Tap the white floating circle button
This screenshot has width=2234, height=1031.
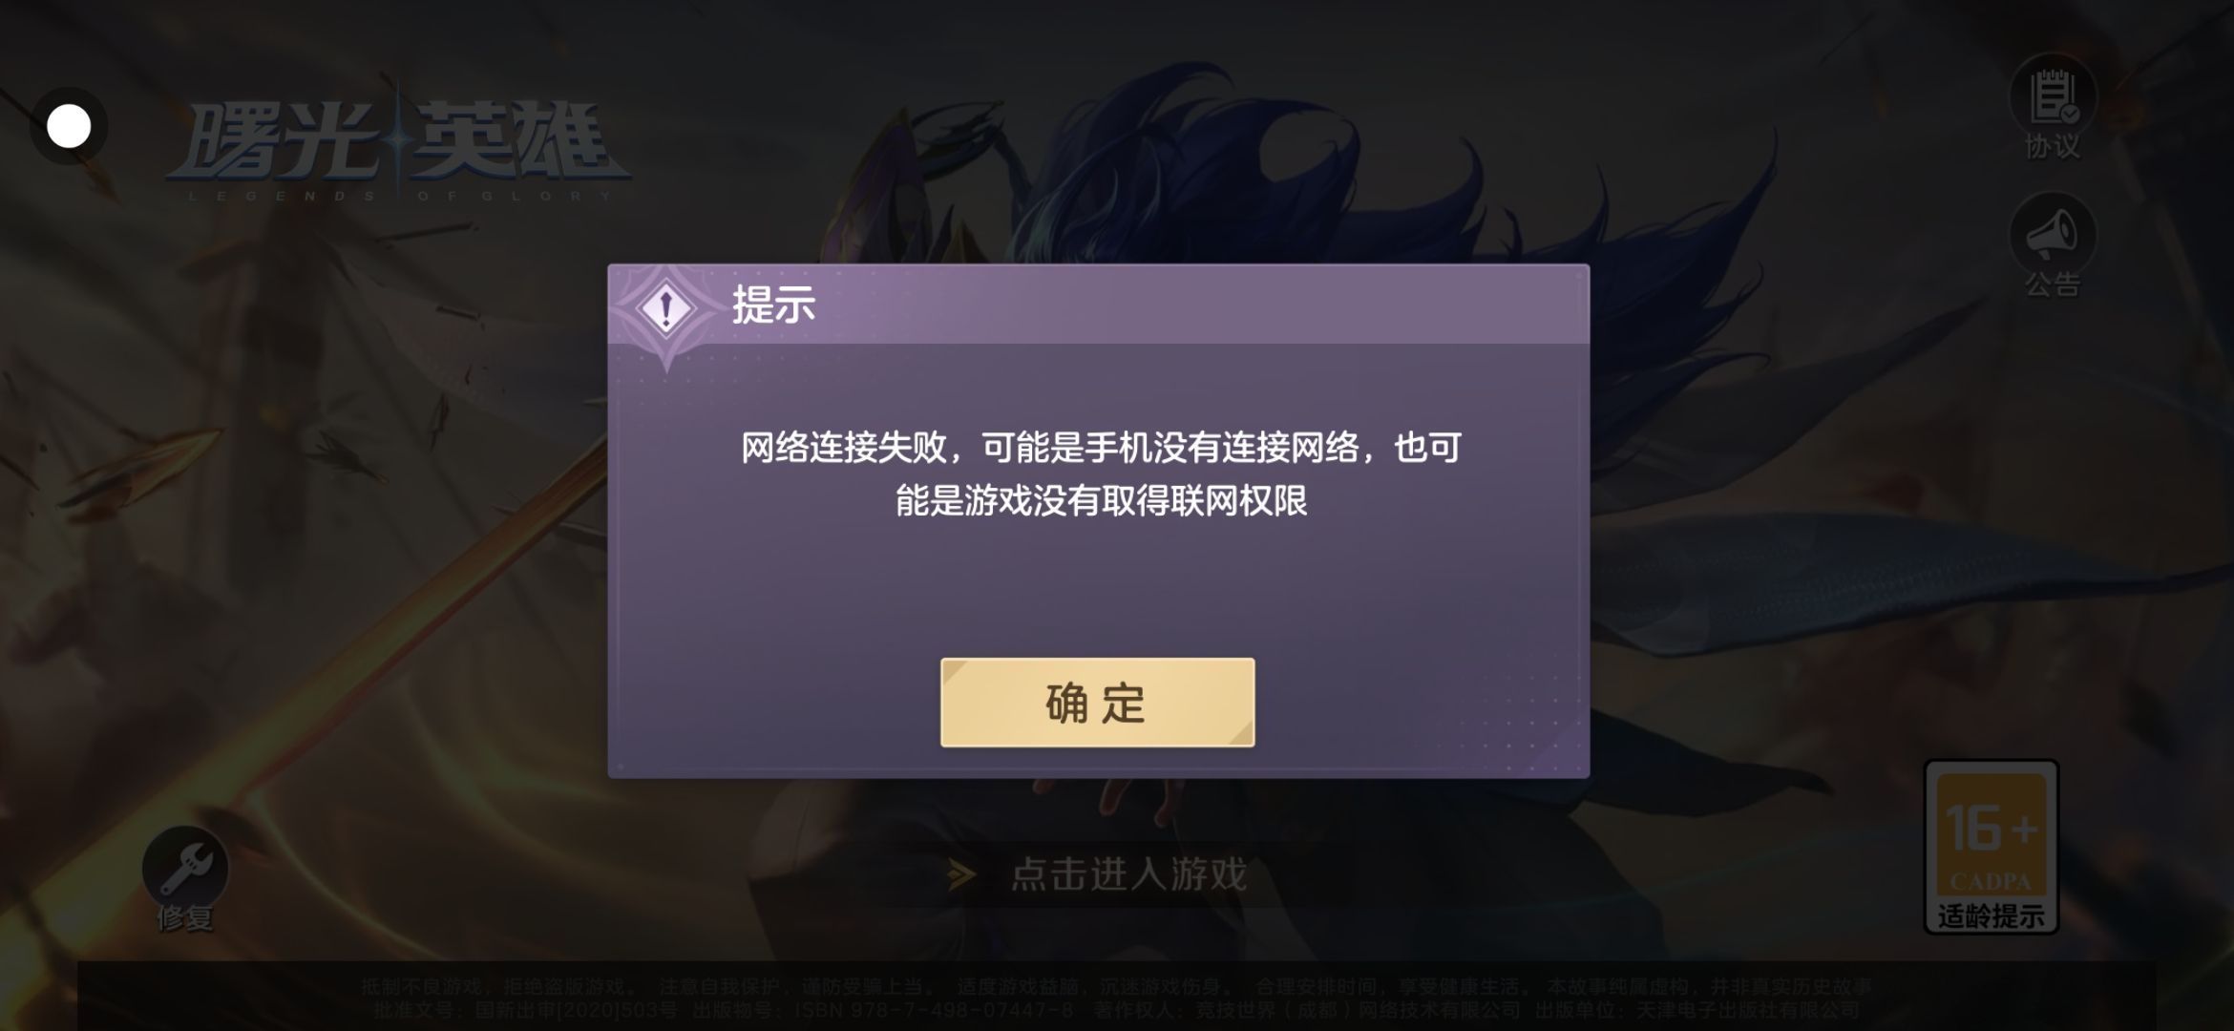click(x=69, y=126)
